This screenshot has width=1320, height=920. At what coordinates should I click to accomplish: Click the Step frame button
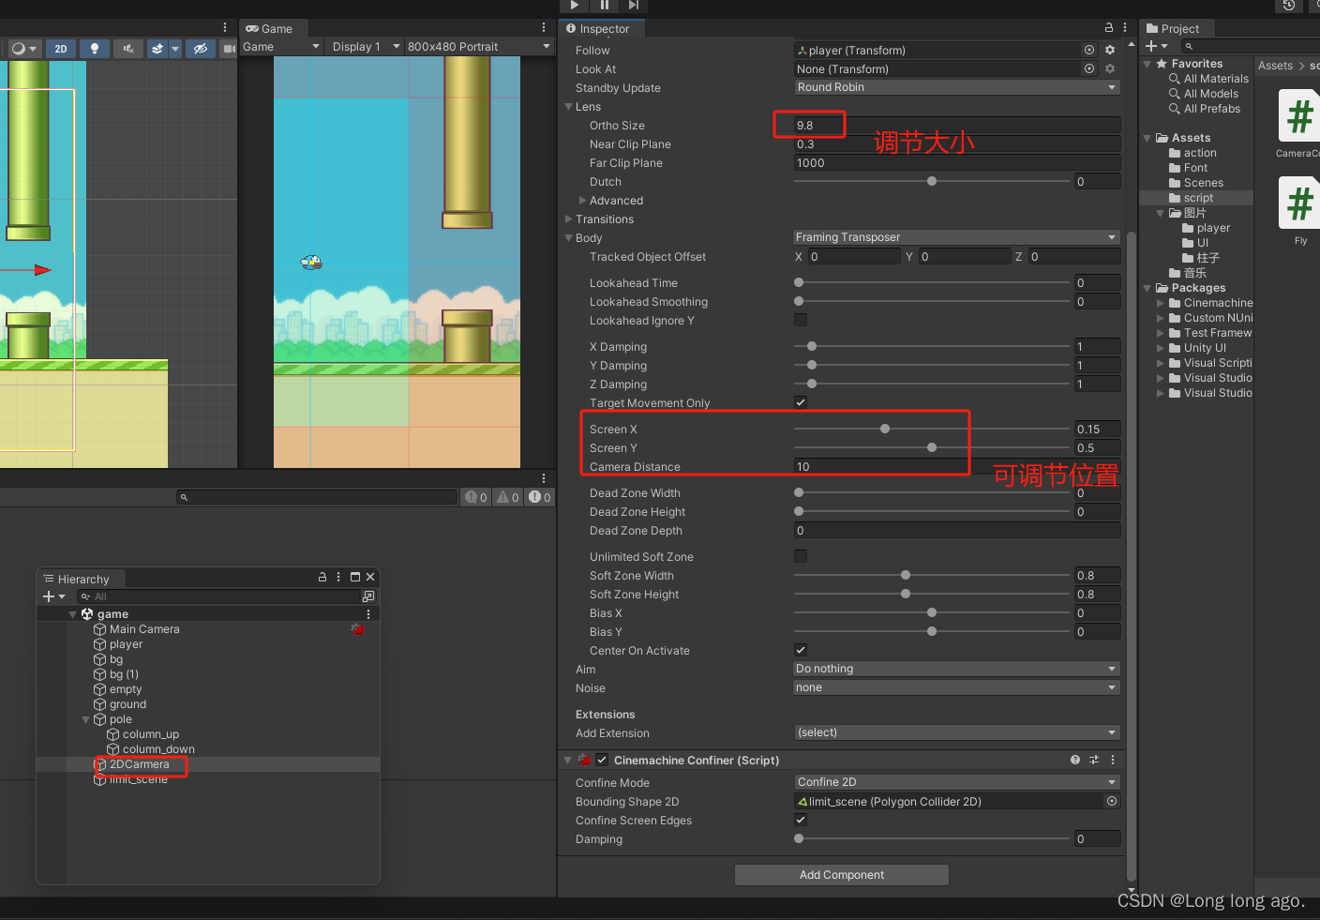634,5
